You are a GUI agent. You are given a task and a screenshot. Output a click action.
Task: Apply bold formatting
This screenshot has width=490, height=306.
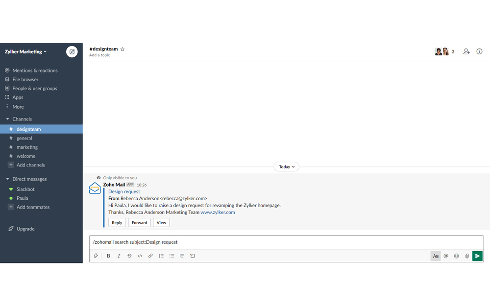click(108, 256)
